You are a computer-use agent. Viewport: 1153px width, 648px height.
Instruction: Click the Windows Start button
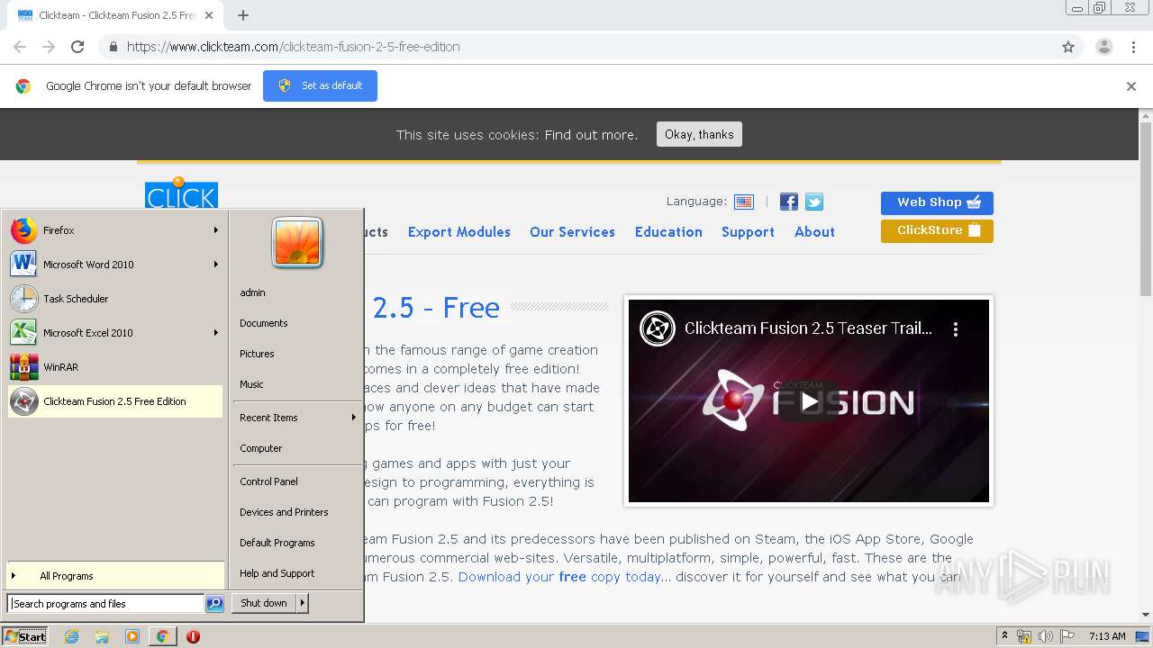(25, 636)
